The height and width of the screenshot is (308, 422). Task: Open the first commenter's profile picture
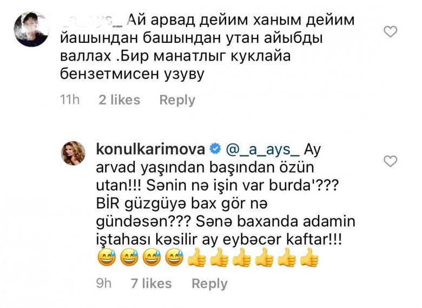pos(31,29)
